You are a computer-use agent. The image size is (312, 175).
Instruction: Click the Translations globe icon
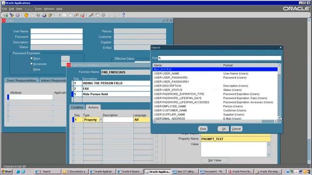(x=103, y=15)
